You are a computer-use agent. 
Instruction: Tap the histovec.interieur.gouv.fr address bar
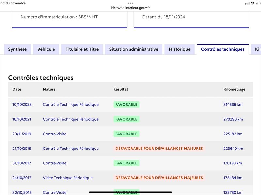[x=130, y=8]
